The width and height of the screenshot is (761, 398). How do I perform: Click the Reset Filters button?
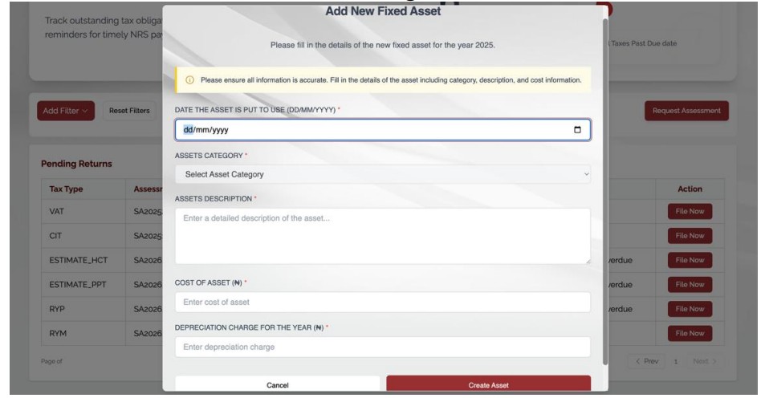[129, 109]
